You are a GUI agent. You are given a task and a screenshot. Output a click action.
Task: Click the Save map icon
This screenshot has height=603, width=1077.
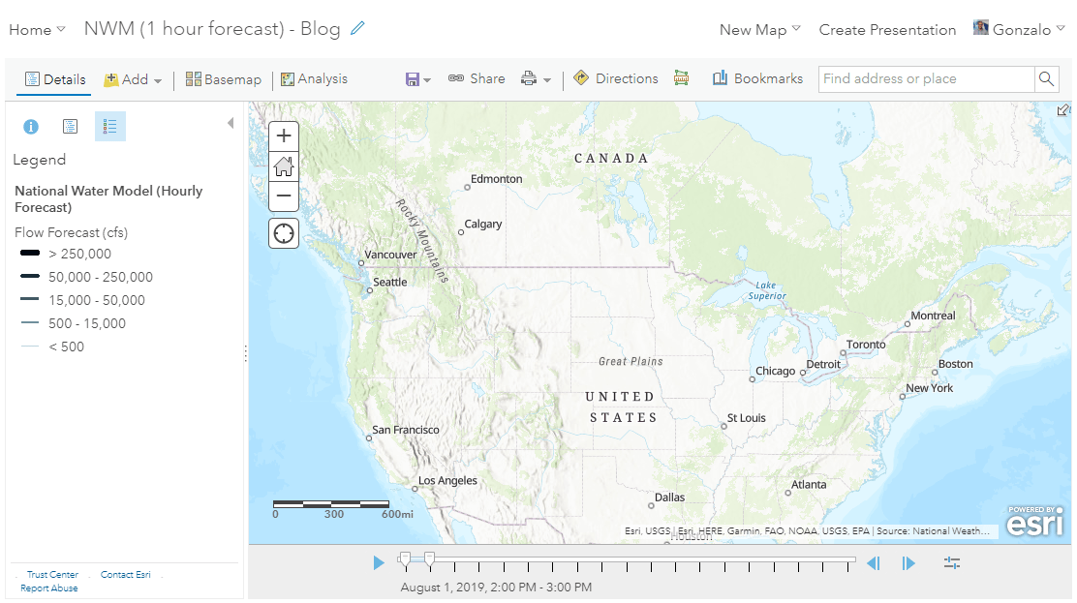coord(413,78)
